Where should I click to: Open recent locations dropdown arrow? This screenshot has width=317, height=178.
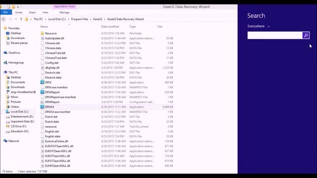pos(16,19)
